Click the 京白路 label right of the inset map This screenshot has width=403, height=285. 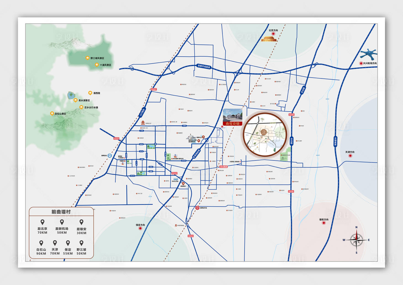tap(291, 141)
